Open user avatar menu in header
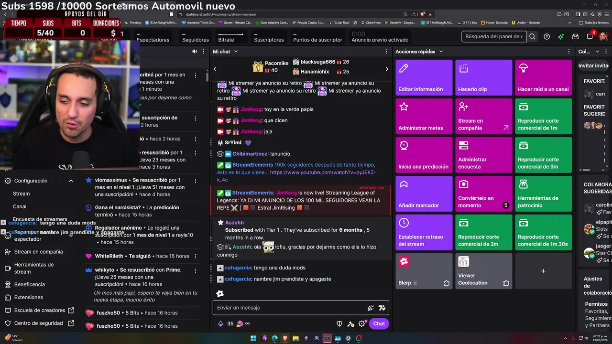Screen dimensions: 612x344 point(603,36)
